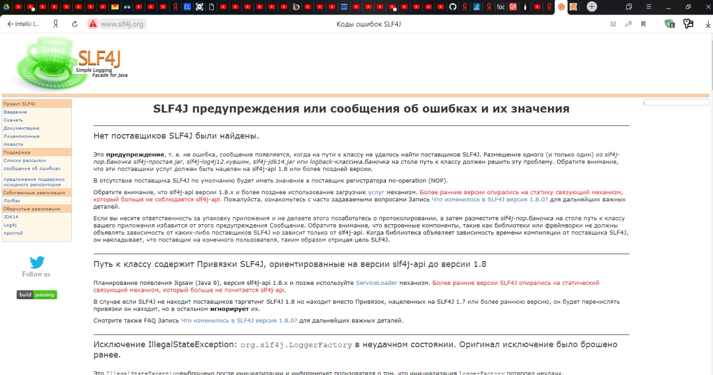Open предложения поддержки link
The width and height of the screenshot is (713, 375).
coord(34,179)
